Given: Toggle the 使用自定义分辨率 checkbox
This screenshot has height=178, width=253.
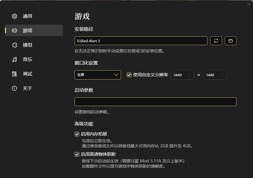Looking at the screenshot, I should click(x=129, y=75).
